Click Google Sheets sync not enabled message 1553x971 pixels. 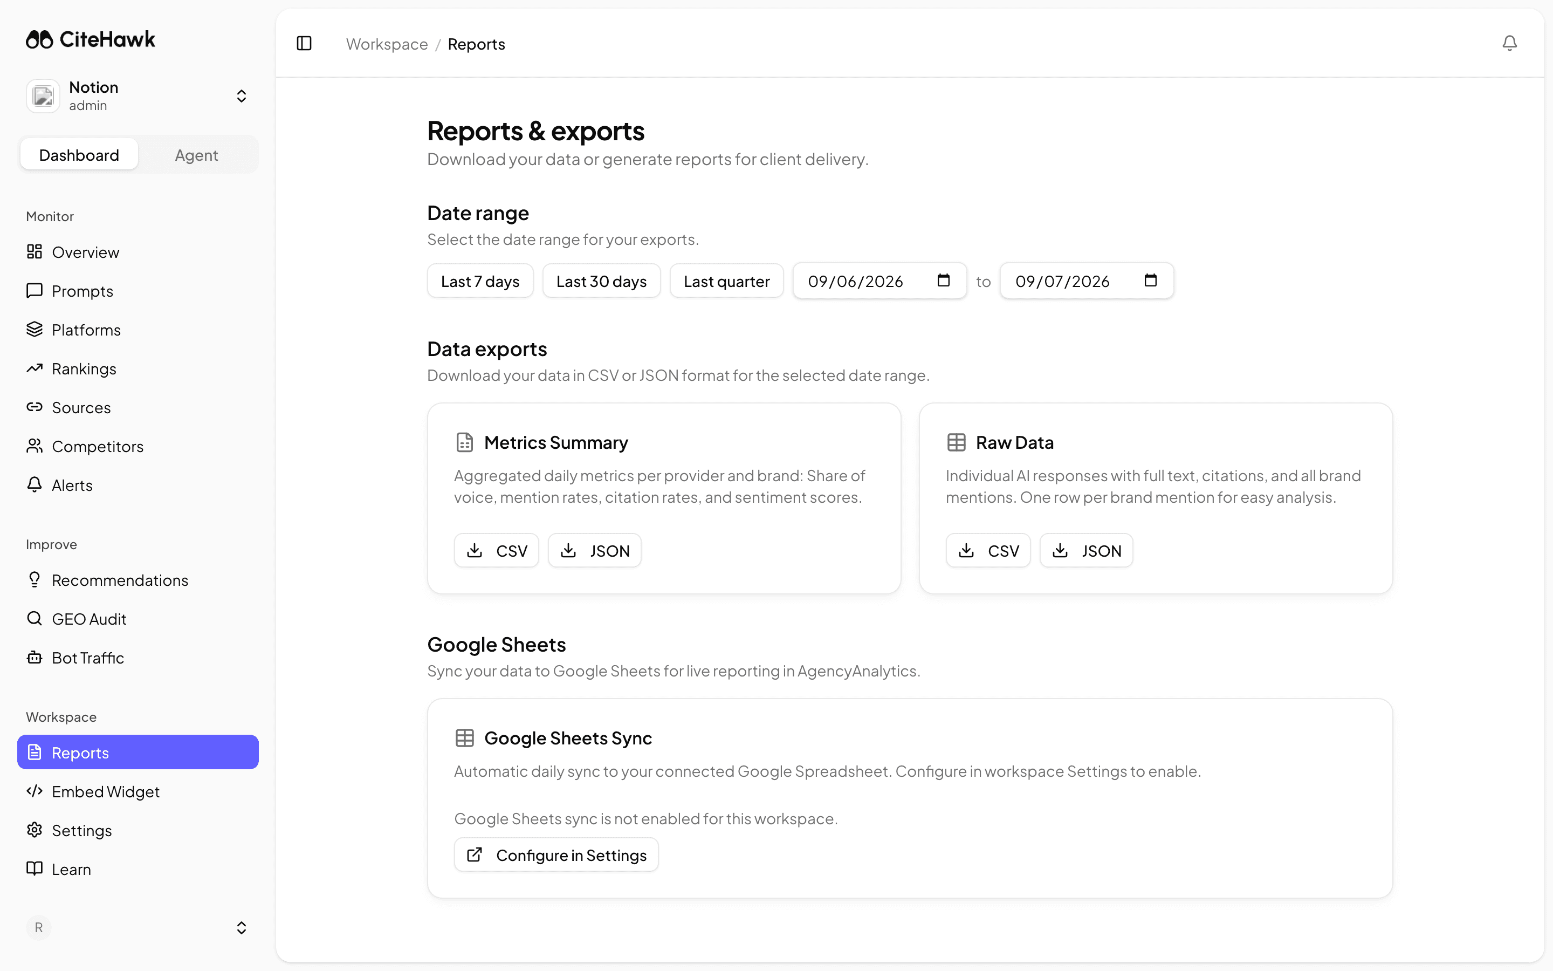(646, 819)
